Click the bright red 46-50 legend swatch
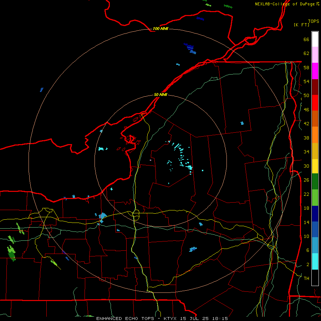This screenshot has width=321, height=321. [x=315, y=103]
